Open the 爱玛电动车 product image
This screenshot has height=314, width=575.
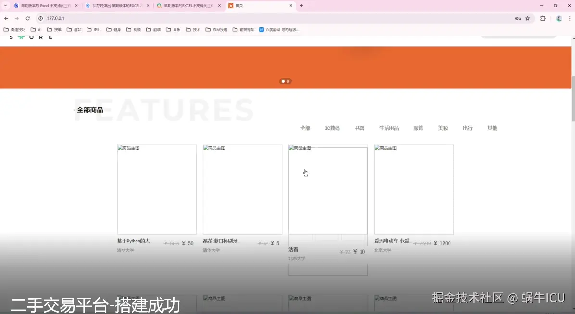(x=413, y=190)
